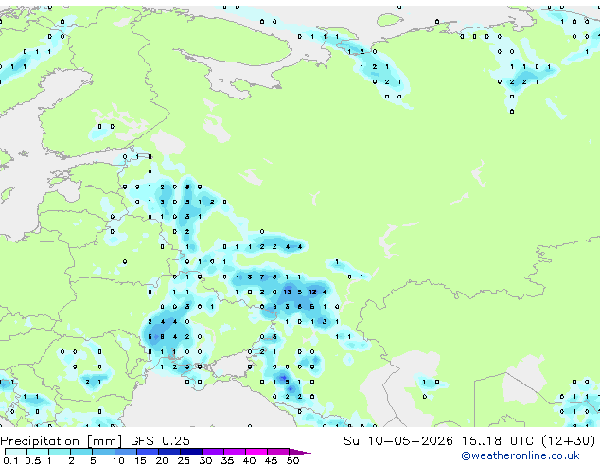The width and height of the screenshot is (600, 464).
Task: Click the '(12+30)' forecast offset text
Action: pos(569,440)
